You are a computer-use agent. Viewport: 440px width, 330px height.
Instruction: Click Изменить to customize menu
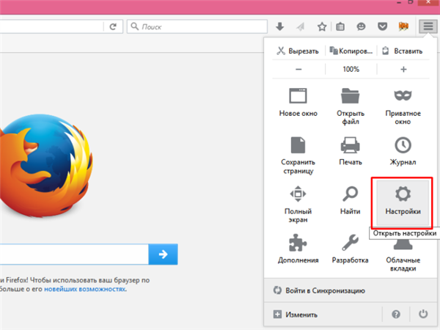pos(323,315)
